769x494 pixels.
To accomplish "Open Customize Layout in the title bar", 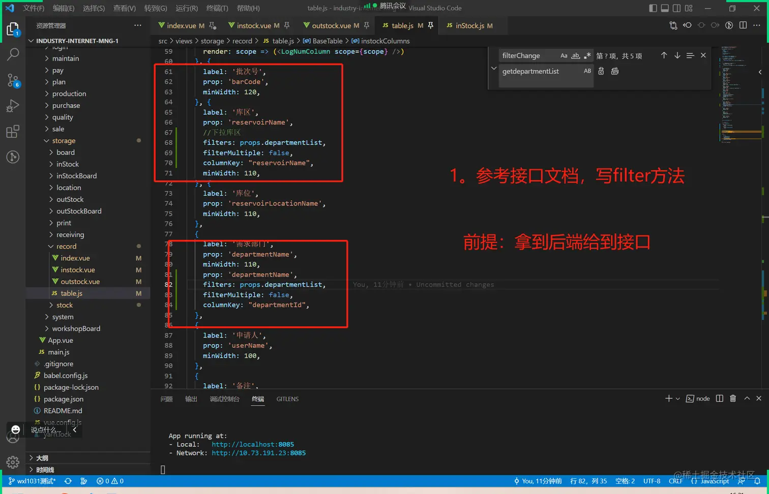I will (689, 8).
